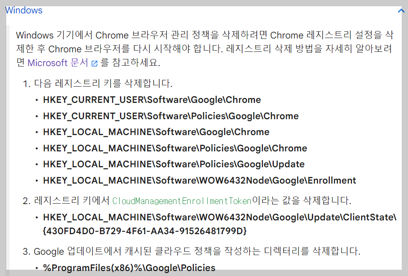This screenshot has height=276, width=408.
Task: Click the Windows section heading
Action: point(24,10)
